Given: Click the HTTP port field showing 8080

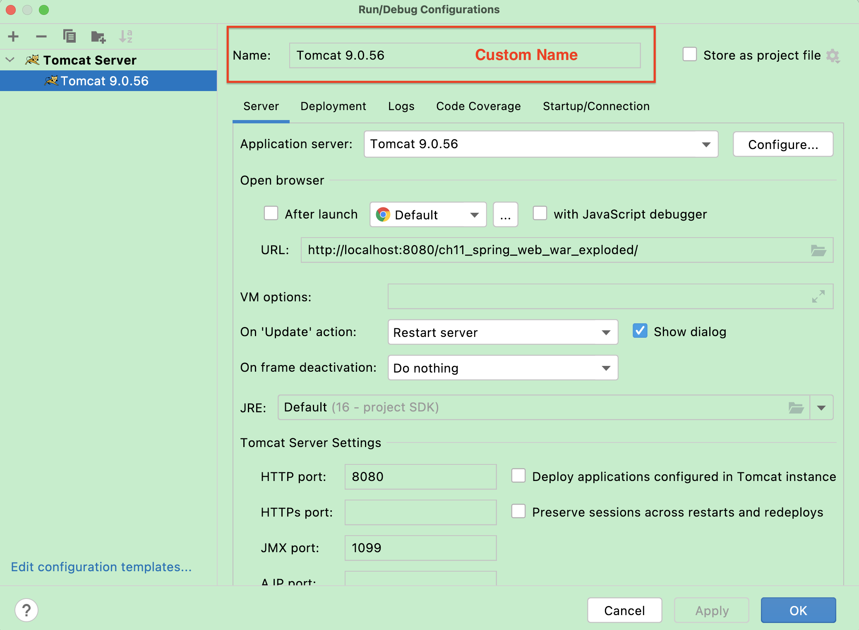Looking at the screenshot, I should pyautogui.click(x=420, y=477).
